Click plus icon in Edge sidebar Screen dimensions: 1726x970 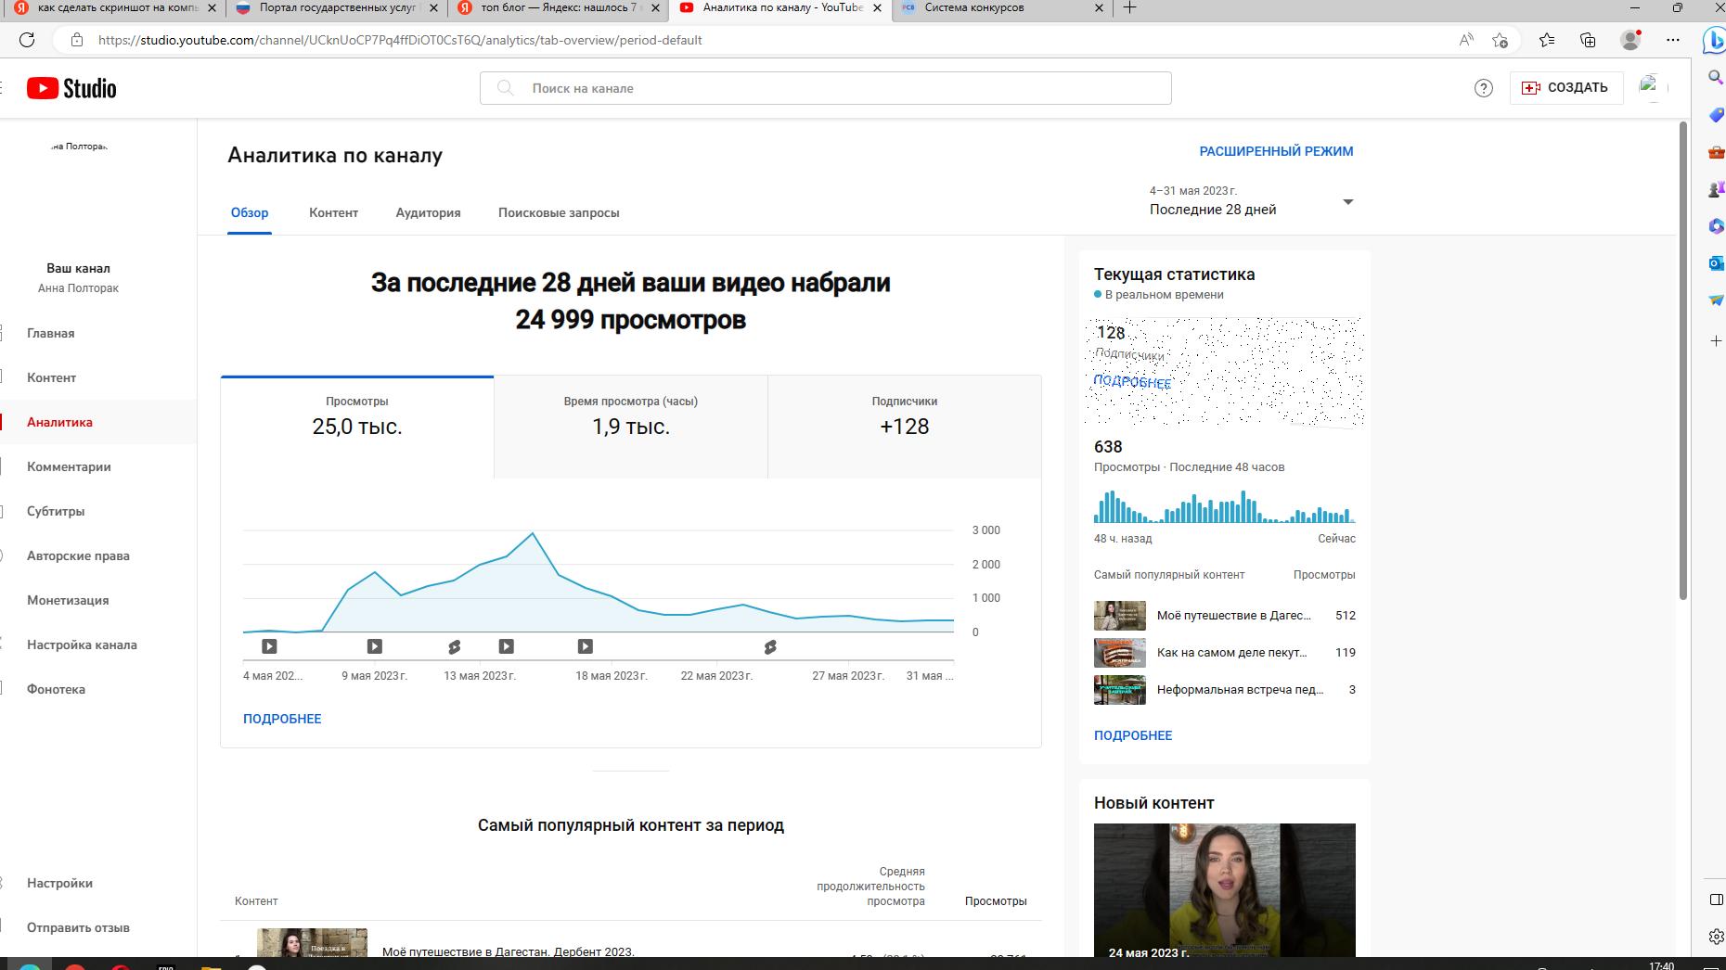[x=1716, y=341]
